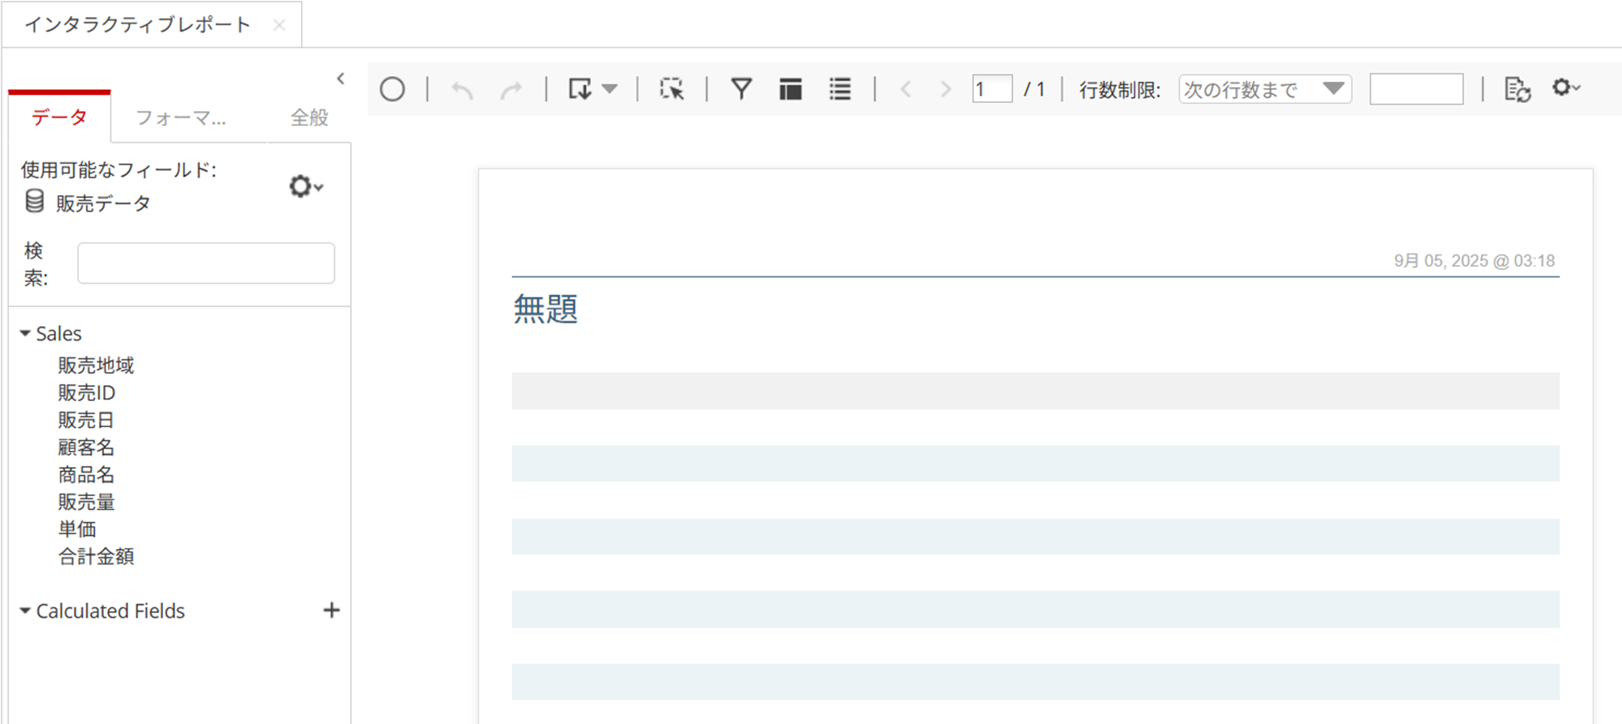
Task: Switch to the データ tab
Action: click(59, 118)
